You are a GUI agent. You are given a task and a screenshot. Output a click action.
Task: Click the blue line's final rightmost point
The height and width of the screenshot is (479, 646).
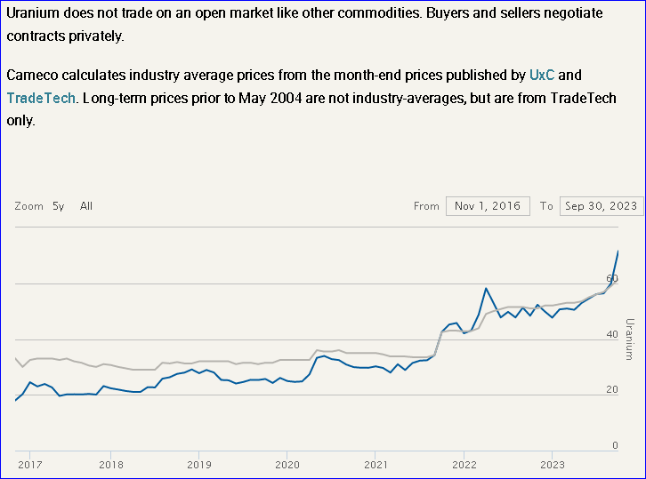(618, 251)
